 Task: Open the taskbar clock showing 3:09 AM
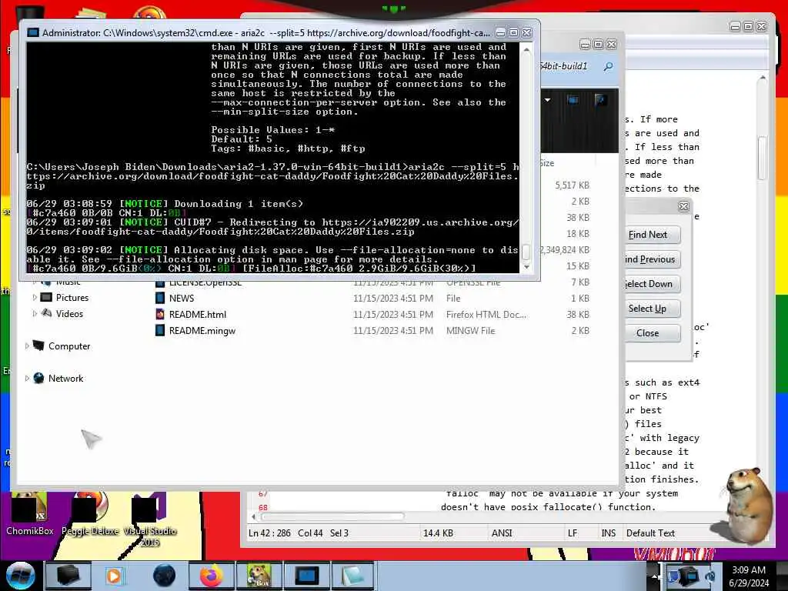pos(749,576)
